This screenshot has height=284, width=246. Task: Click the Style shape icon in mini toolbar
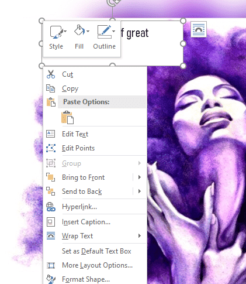(x=56, y=32)
